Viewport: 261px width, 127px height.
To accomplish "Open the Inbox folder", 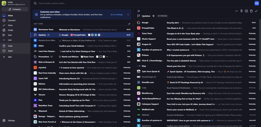I will point(10,15).
